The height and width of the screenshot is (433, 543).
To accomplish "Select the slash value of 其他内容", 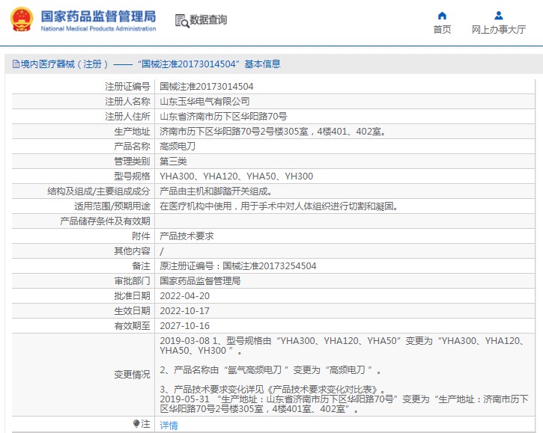I will click(x=162, y=251).
